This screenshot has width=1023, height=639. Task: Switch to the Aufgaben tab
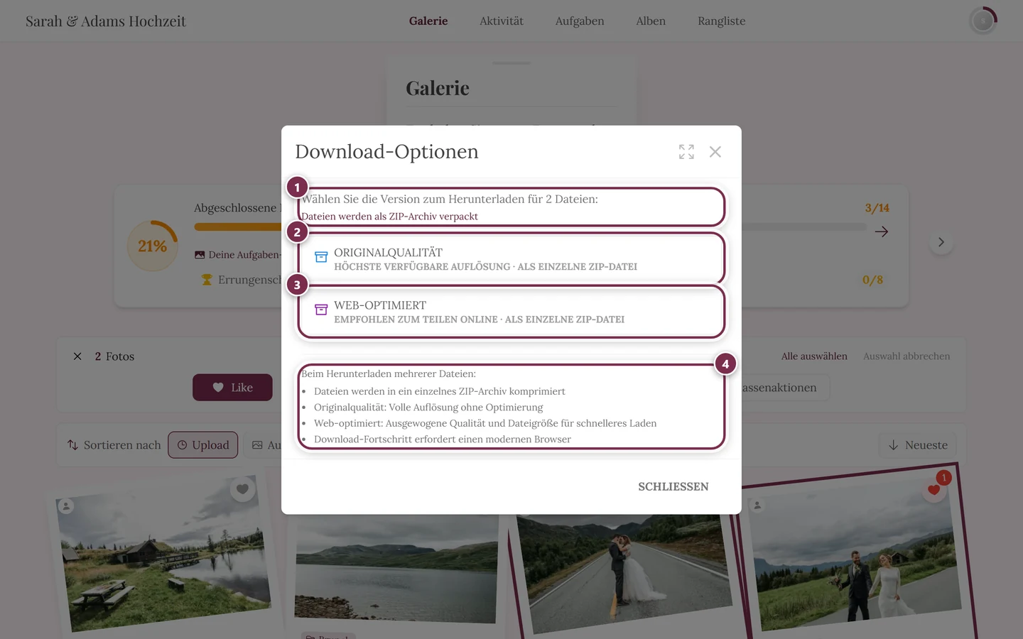[x=580, y=21]
